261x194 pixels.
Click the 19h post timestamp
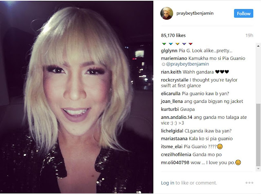(249, 36)
